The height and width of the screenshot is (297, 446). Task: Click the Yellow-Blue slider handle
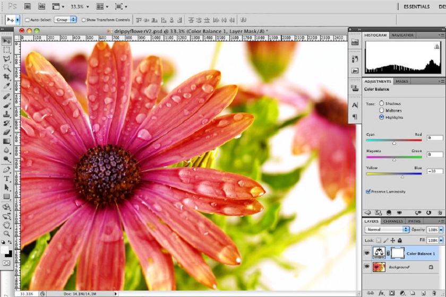coord(402,177)
